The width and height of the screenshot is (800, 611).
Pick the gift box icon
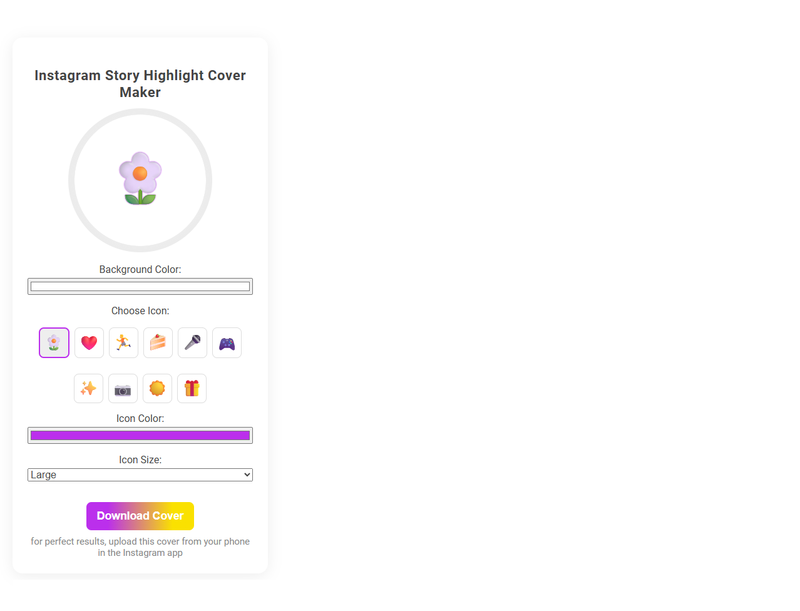point(192,388)
